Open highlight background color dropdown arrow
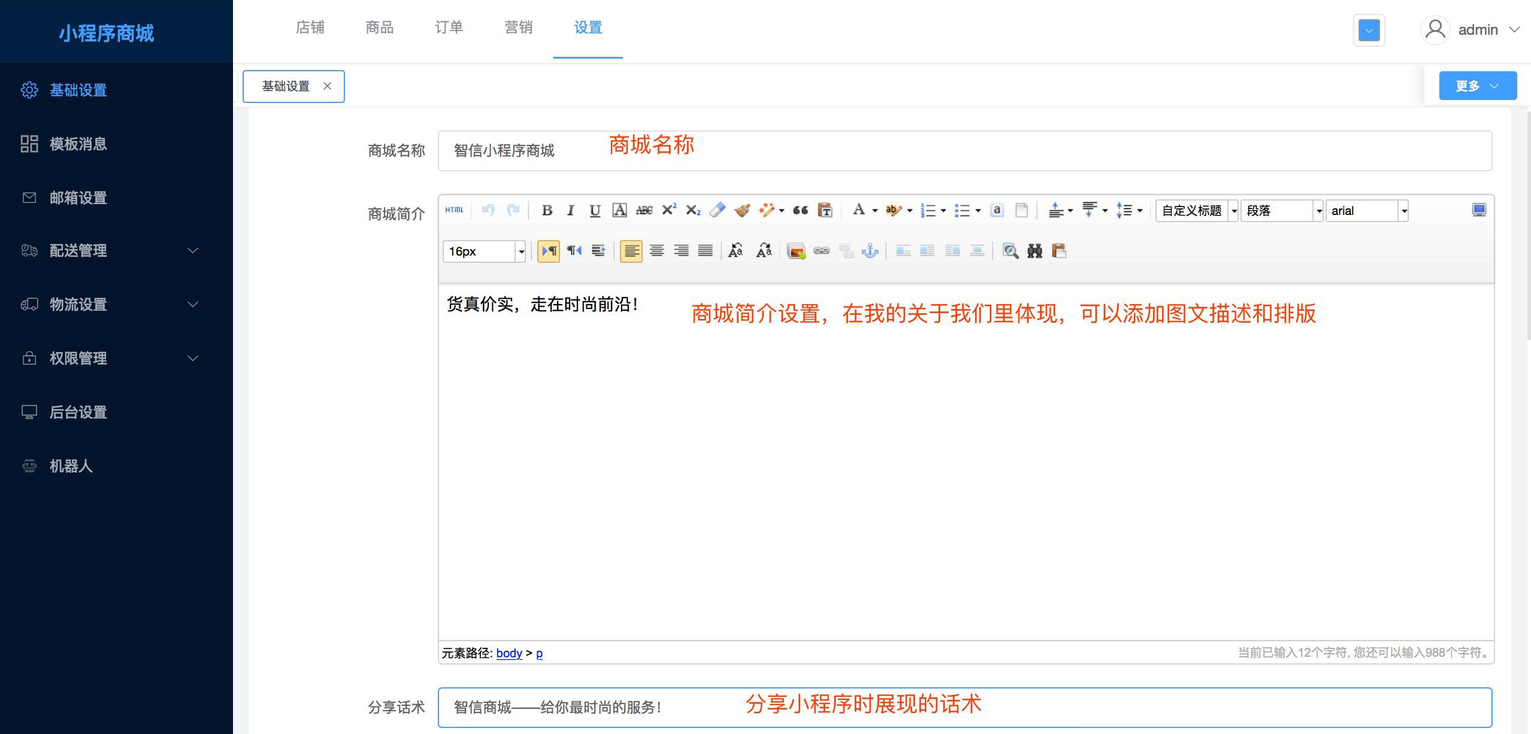Image resolution: width=1531 pixels, height=734 pixels. point(909,211)
